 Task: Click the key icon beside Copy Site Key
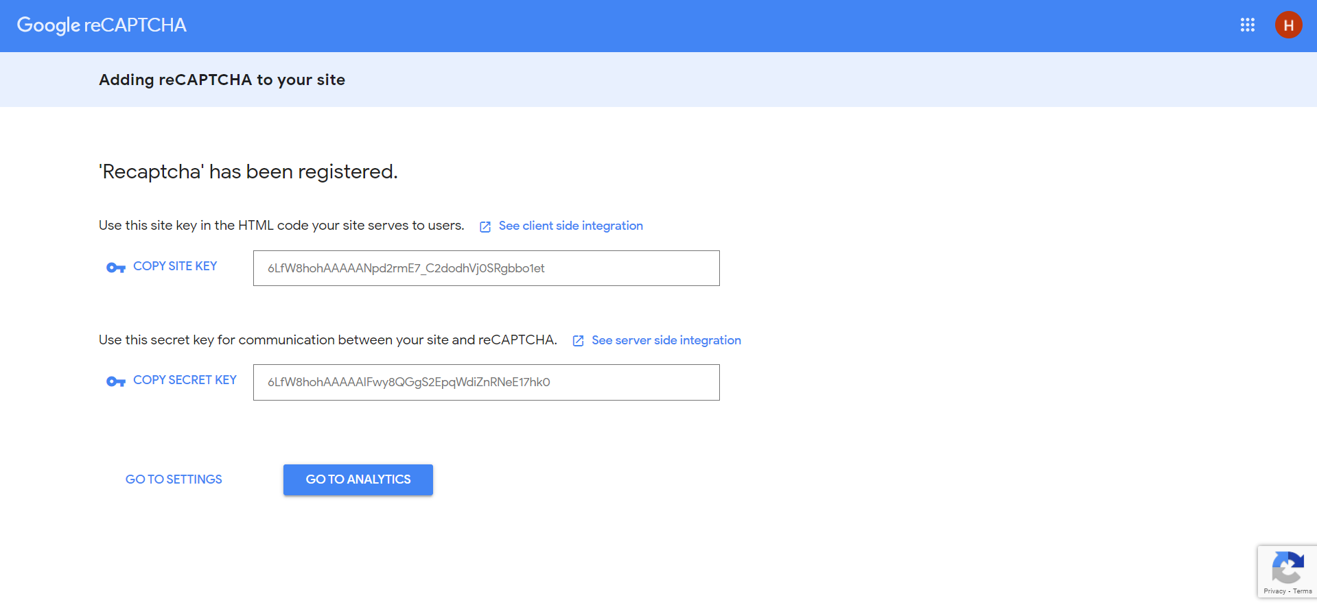(x=115, y=268)
